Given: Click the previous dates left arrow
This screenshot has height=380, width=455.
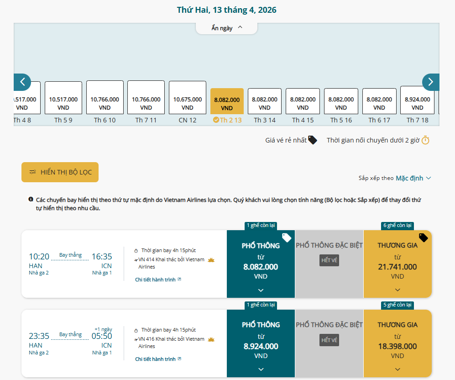Looking at the screenshot, I should (22, 82).
